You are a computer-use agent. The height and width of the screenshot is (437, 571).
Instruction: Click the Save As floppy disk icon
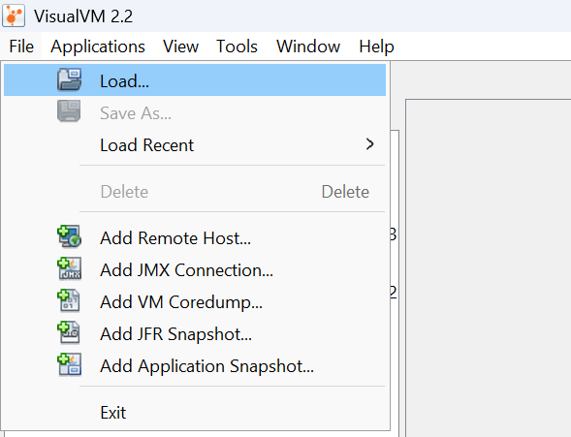69,111
